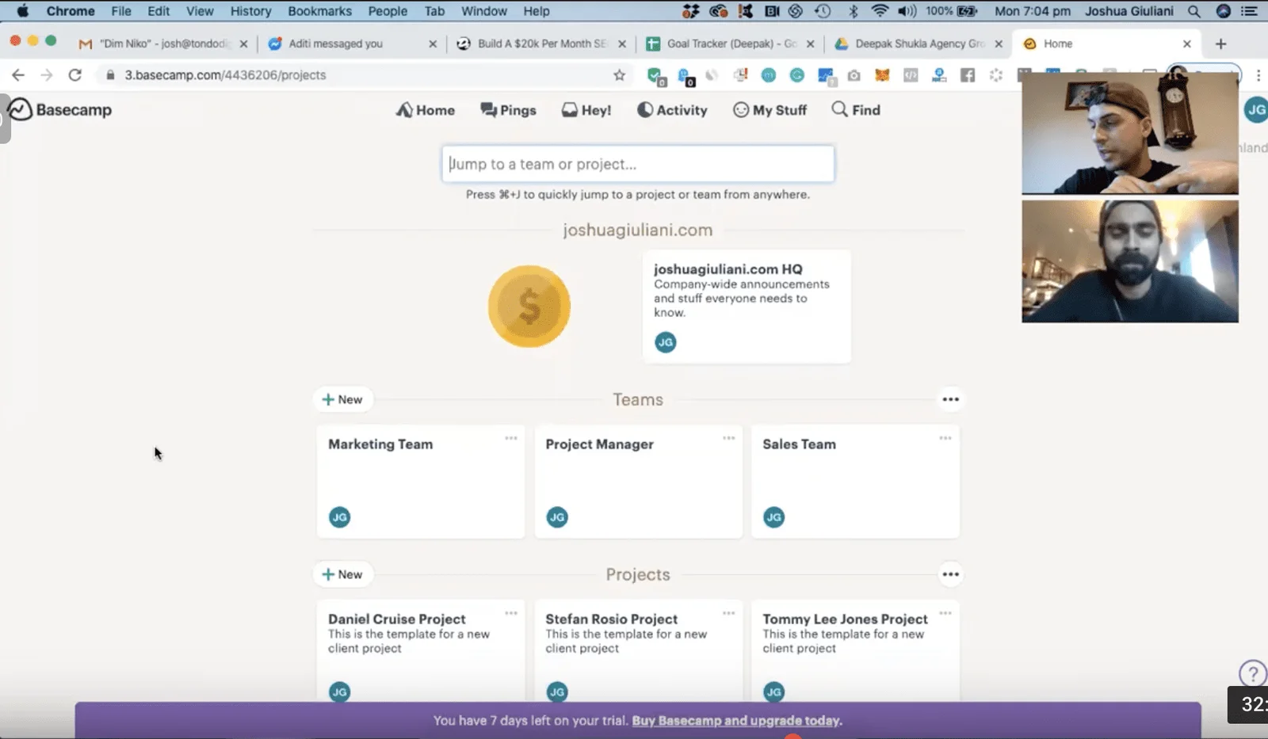The width and height of the screenshot is (1268, 739).
Task: Open Tommy Lee Jones Project options dots
Action: pos(945,613)
